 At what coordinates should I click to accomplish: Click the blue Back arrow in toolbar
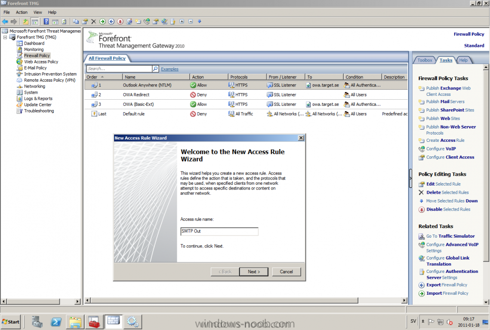pos(5,21)
